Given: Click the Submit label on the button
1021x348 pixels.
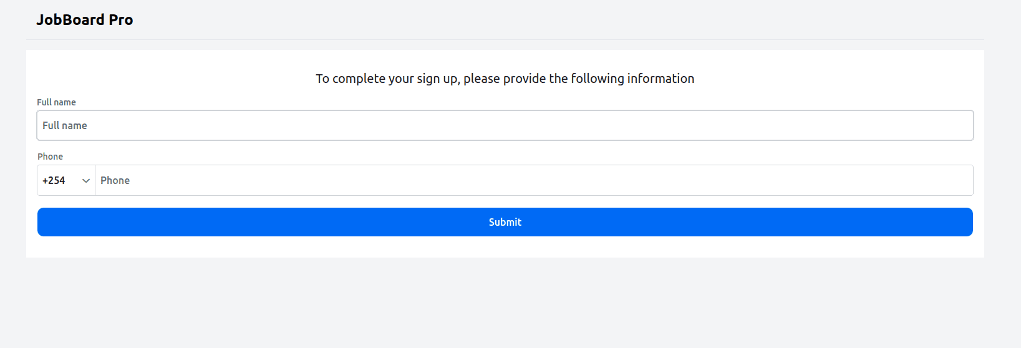Looking at the screenshot, I should 505,222.
